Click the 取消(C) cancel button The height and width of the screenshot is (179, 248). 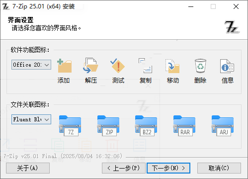[219, 168]
